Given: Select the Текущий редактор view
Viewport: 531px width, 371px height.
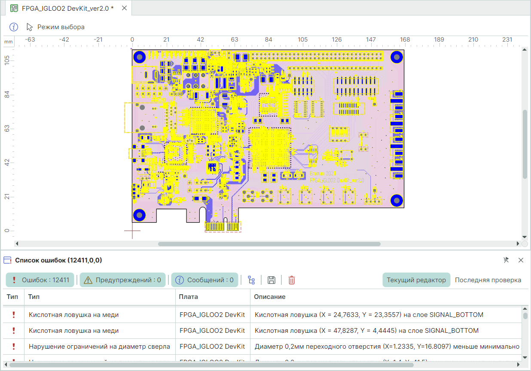Looking at the screenshot, I should tap(416, 280).
